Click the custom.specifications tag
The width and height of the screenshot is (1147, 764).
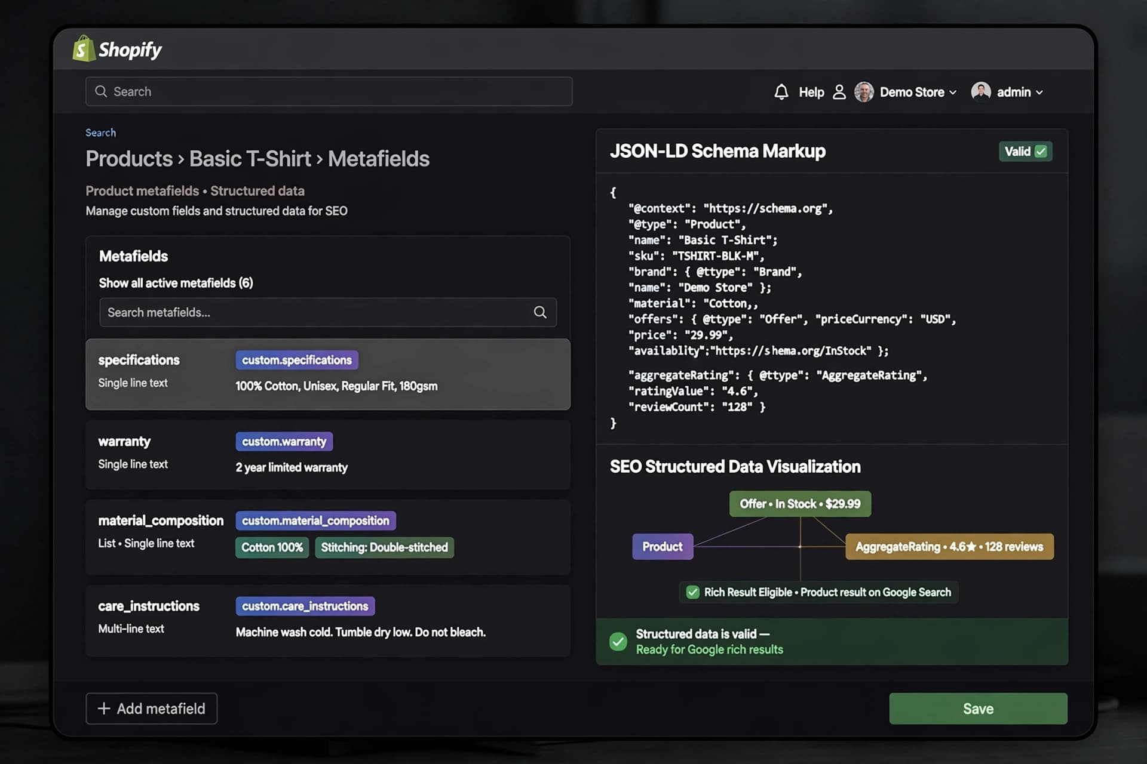point(297,360)
